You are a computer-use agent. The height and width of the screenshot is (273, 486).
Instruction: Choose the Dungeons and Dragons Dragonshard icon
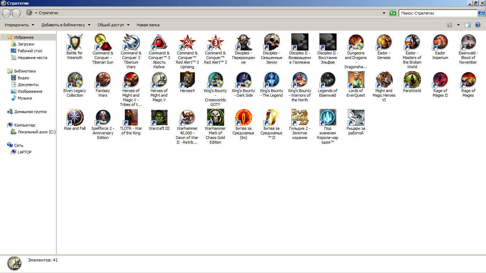pos(356,42)
